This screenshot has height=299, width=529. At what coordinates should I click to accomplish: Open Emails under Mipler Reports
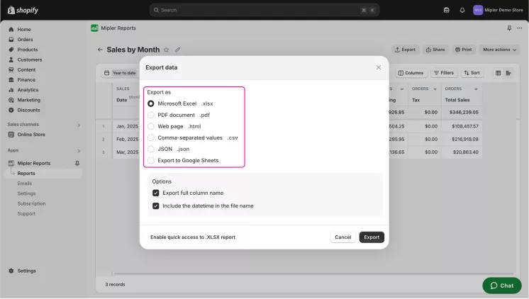(25, 184)
